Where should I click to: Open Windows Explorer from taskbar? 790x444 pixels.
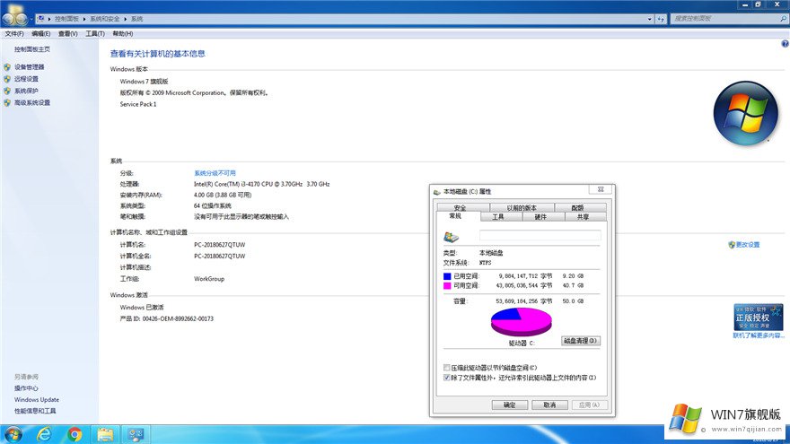105,434
